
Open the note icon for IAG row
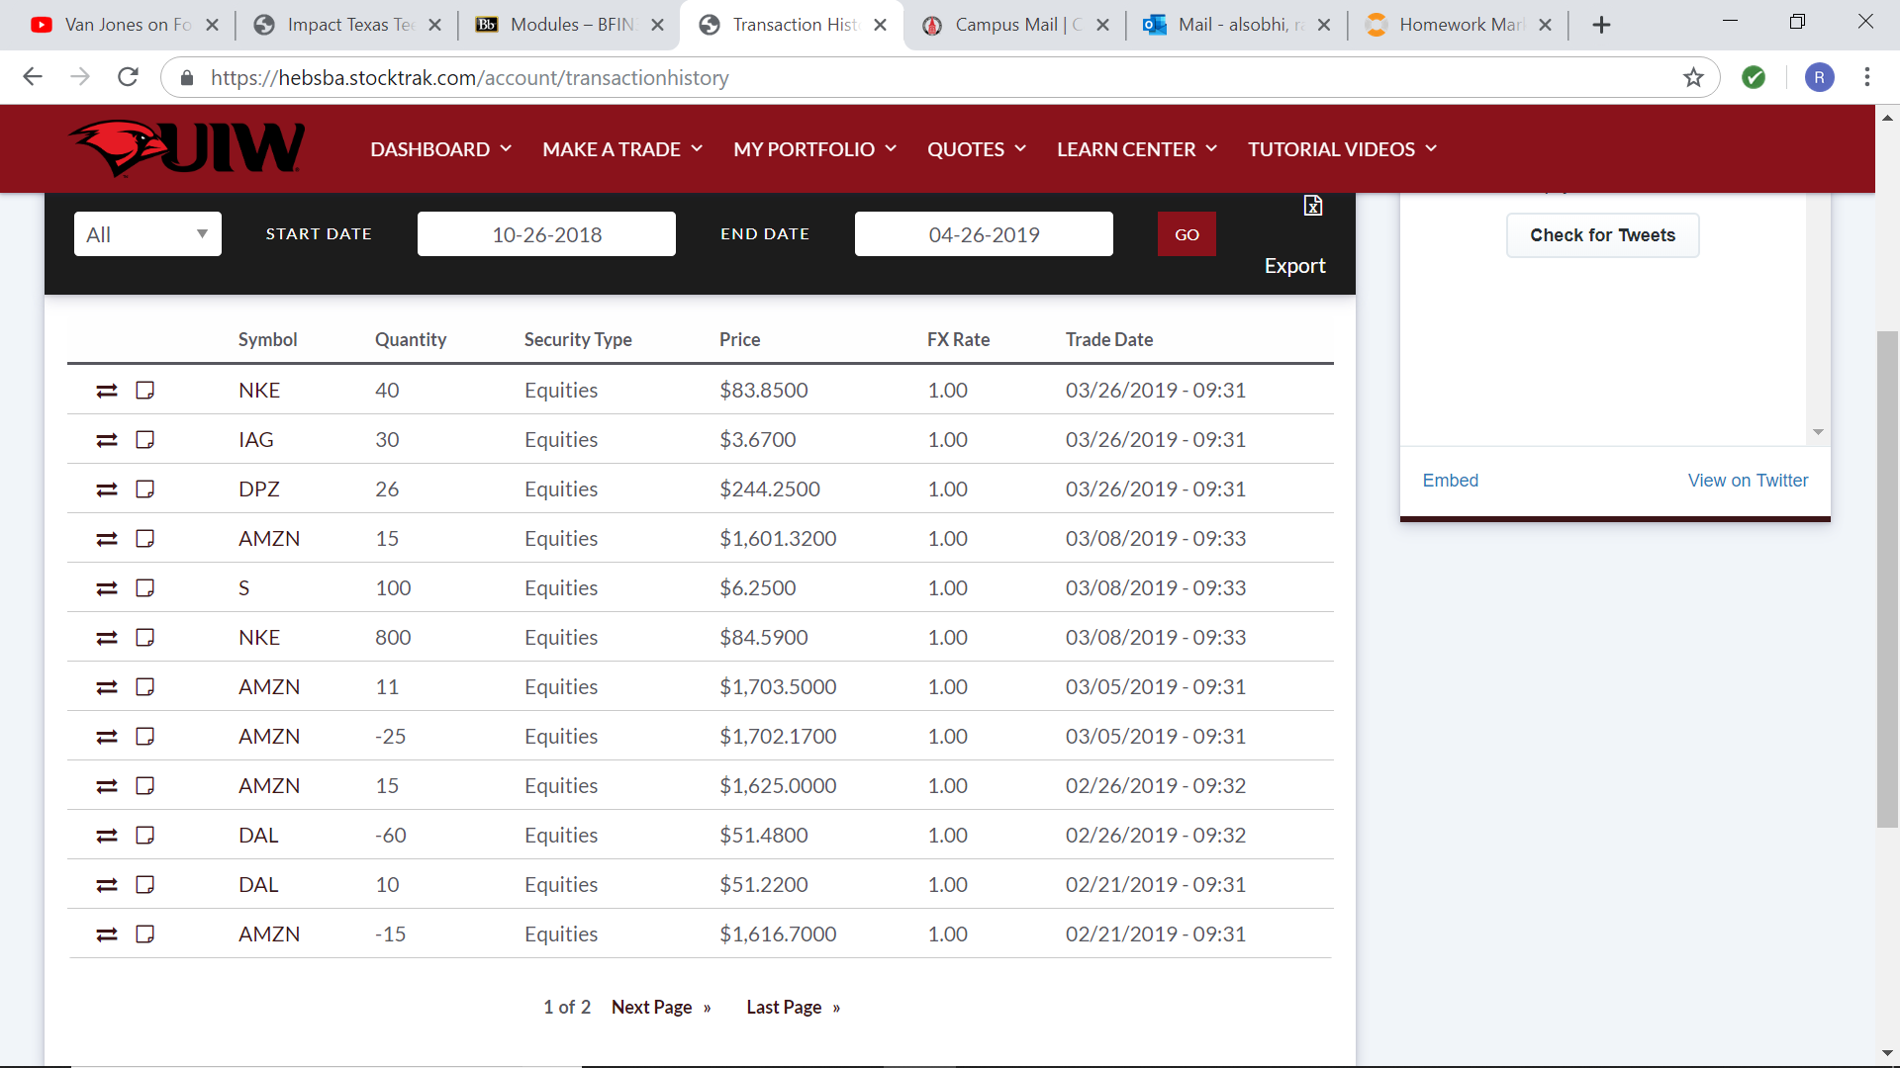144,440
